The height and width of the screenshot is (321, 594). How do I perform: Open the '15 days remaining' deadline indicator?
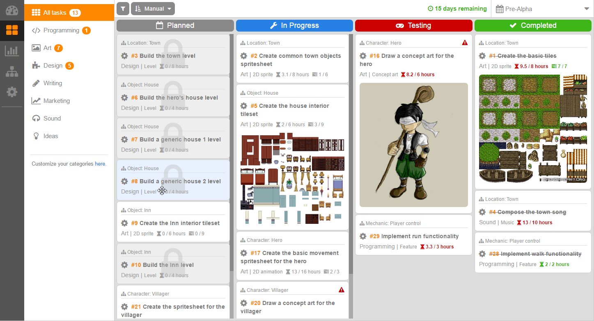tap(456, 8)
